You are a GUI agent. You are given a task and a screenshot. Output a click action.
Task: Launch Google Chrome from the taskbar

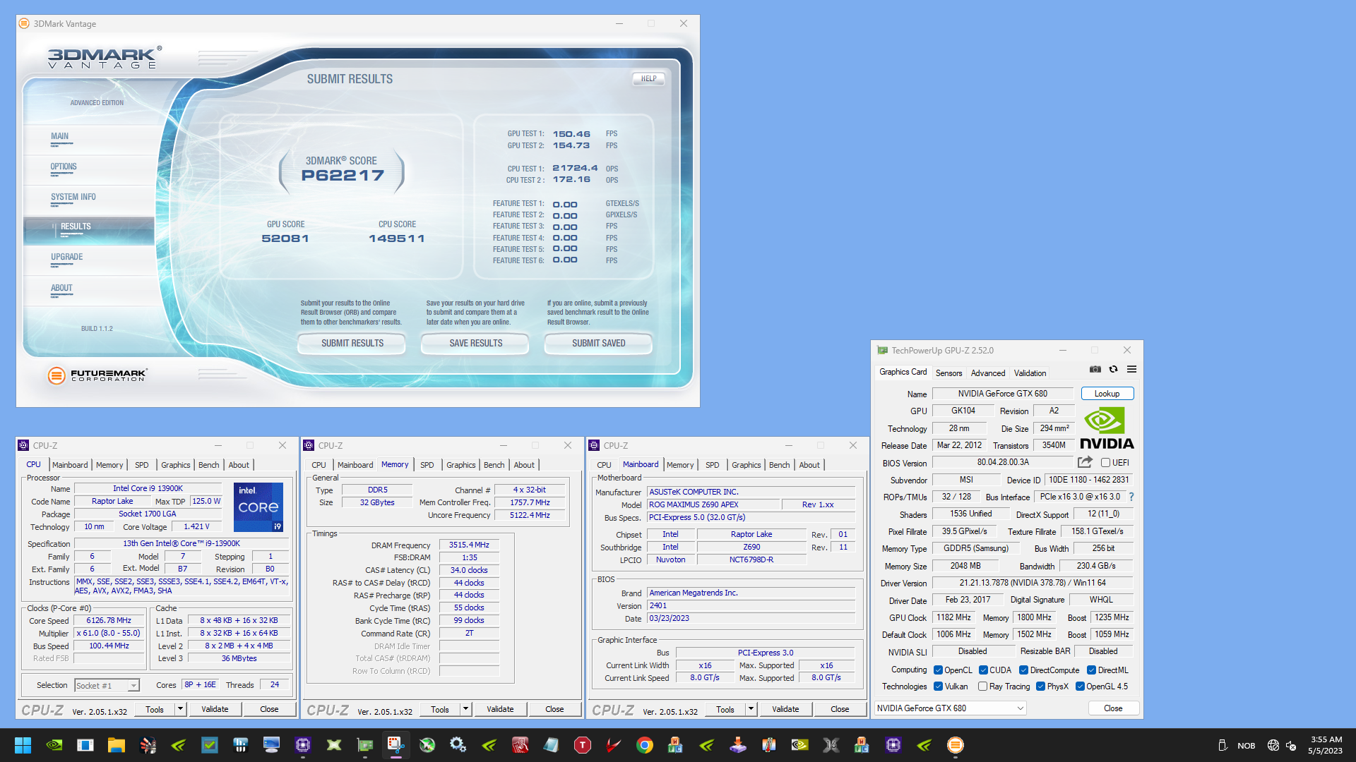tap(644, 745)
